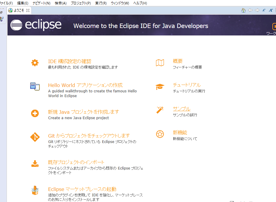Click the import existing project download icon
The width and height of the screenshot is (276, 202).
click(x=35, y=164)
